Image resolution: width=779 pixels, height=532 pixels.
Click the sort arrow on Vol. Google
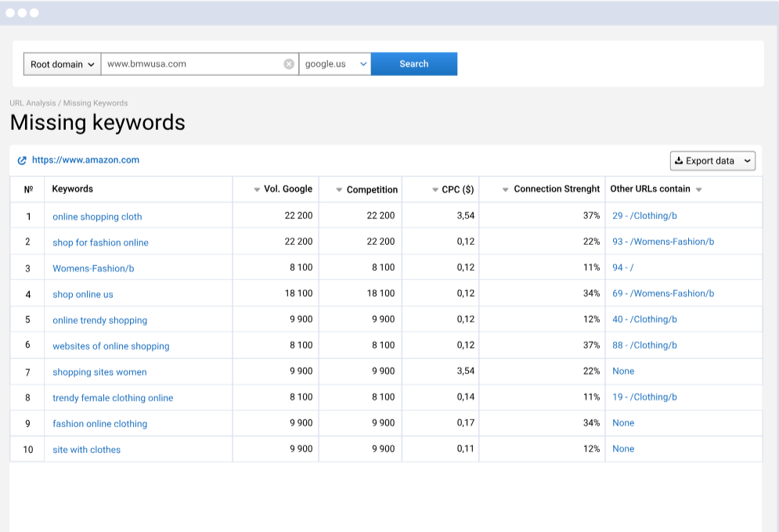pos(256,189)
